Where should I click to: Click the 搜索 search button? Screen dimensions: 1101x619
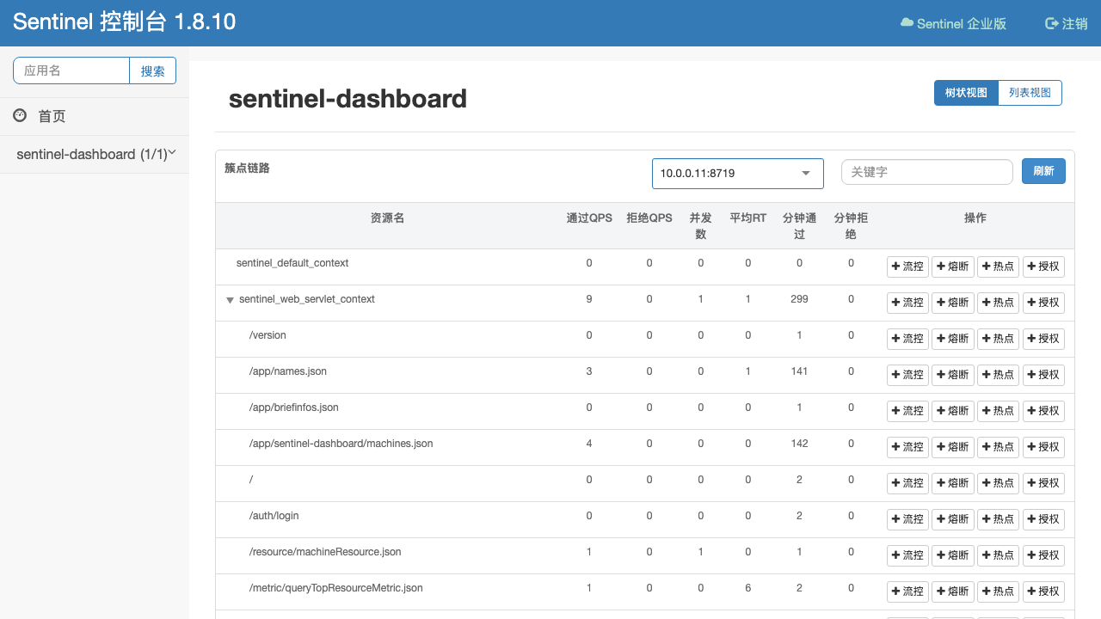[x=152, y=70]
